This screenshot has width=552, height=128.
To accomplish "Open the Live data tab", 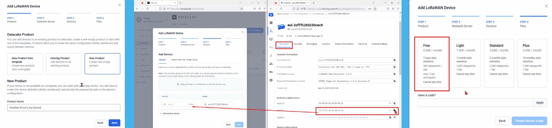I will pyautogui.click(x=298, y=44).
